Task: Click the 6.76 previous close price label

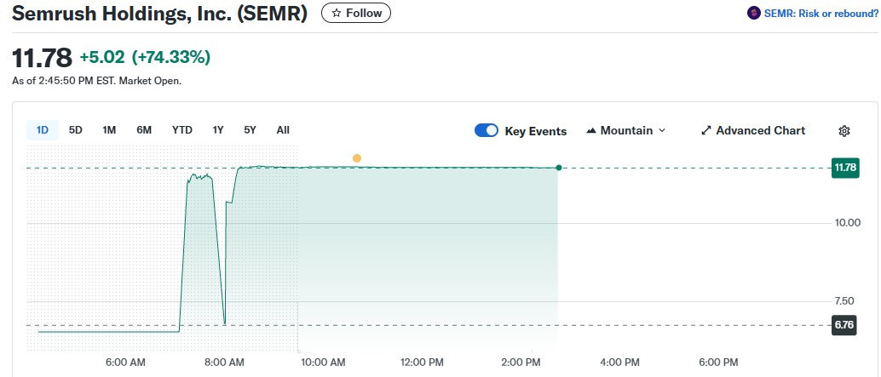Action: point(844,325)
